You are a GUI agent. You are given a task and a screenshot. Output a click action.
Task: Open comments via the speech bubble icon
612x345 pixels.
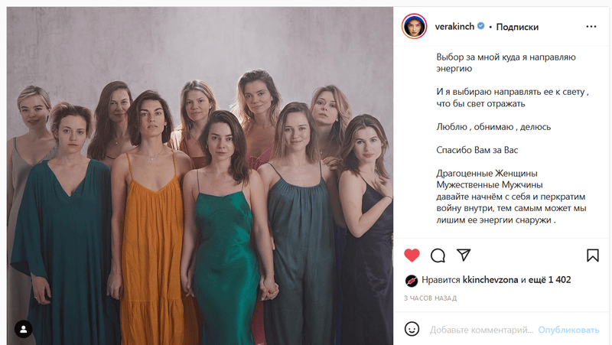click(438, 255)
